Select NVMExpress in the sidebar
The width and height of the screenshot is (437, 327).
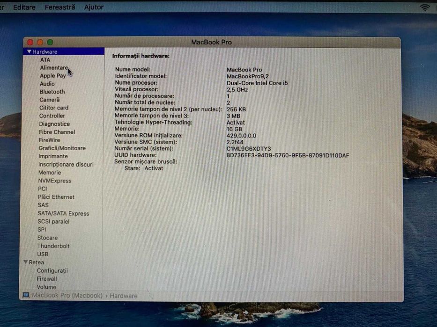[x=55, y=181]
